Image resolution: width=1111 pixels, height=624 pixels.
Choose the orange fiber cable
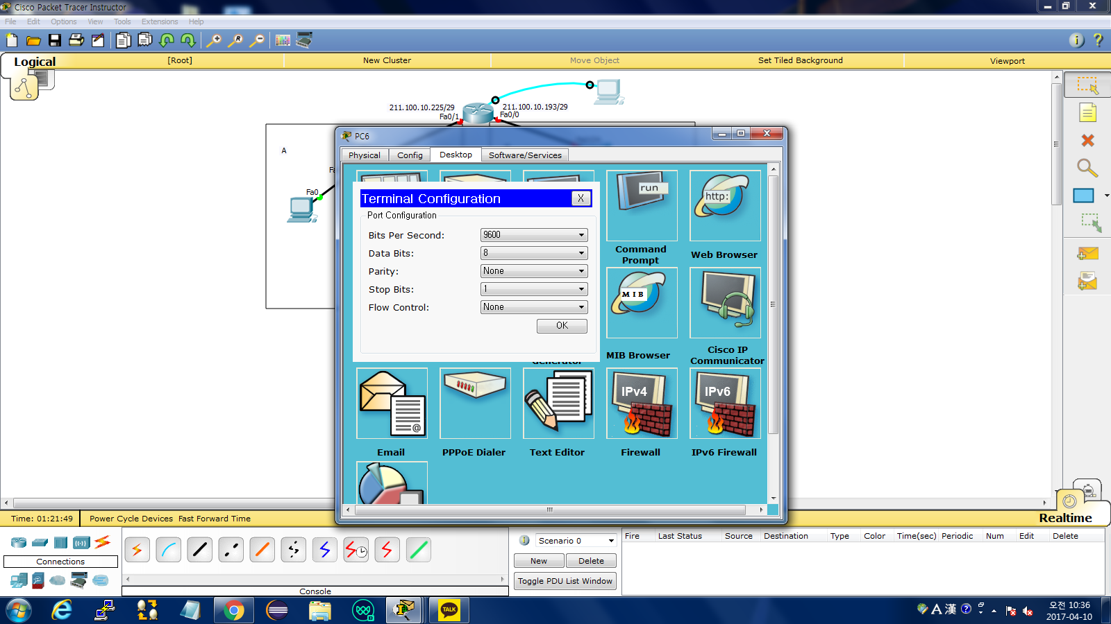pyautogui.click(x=262, y=550)
